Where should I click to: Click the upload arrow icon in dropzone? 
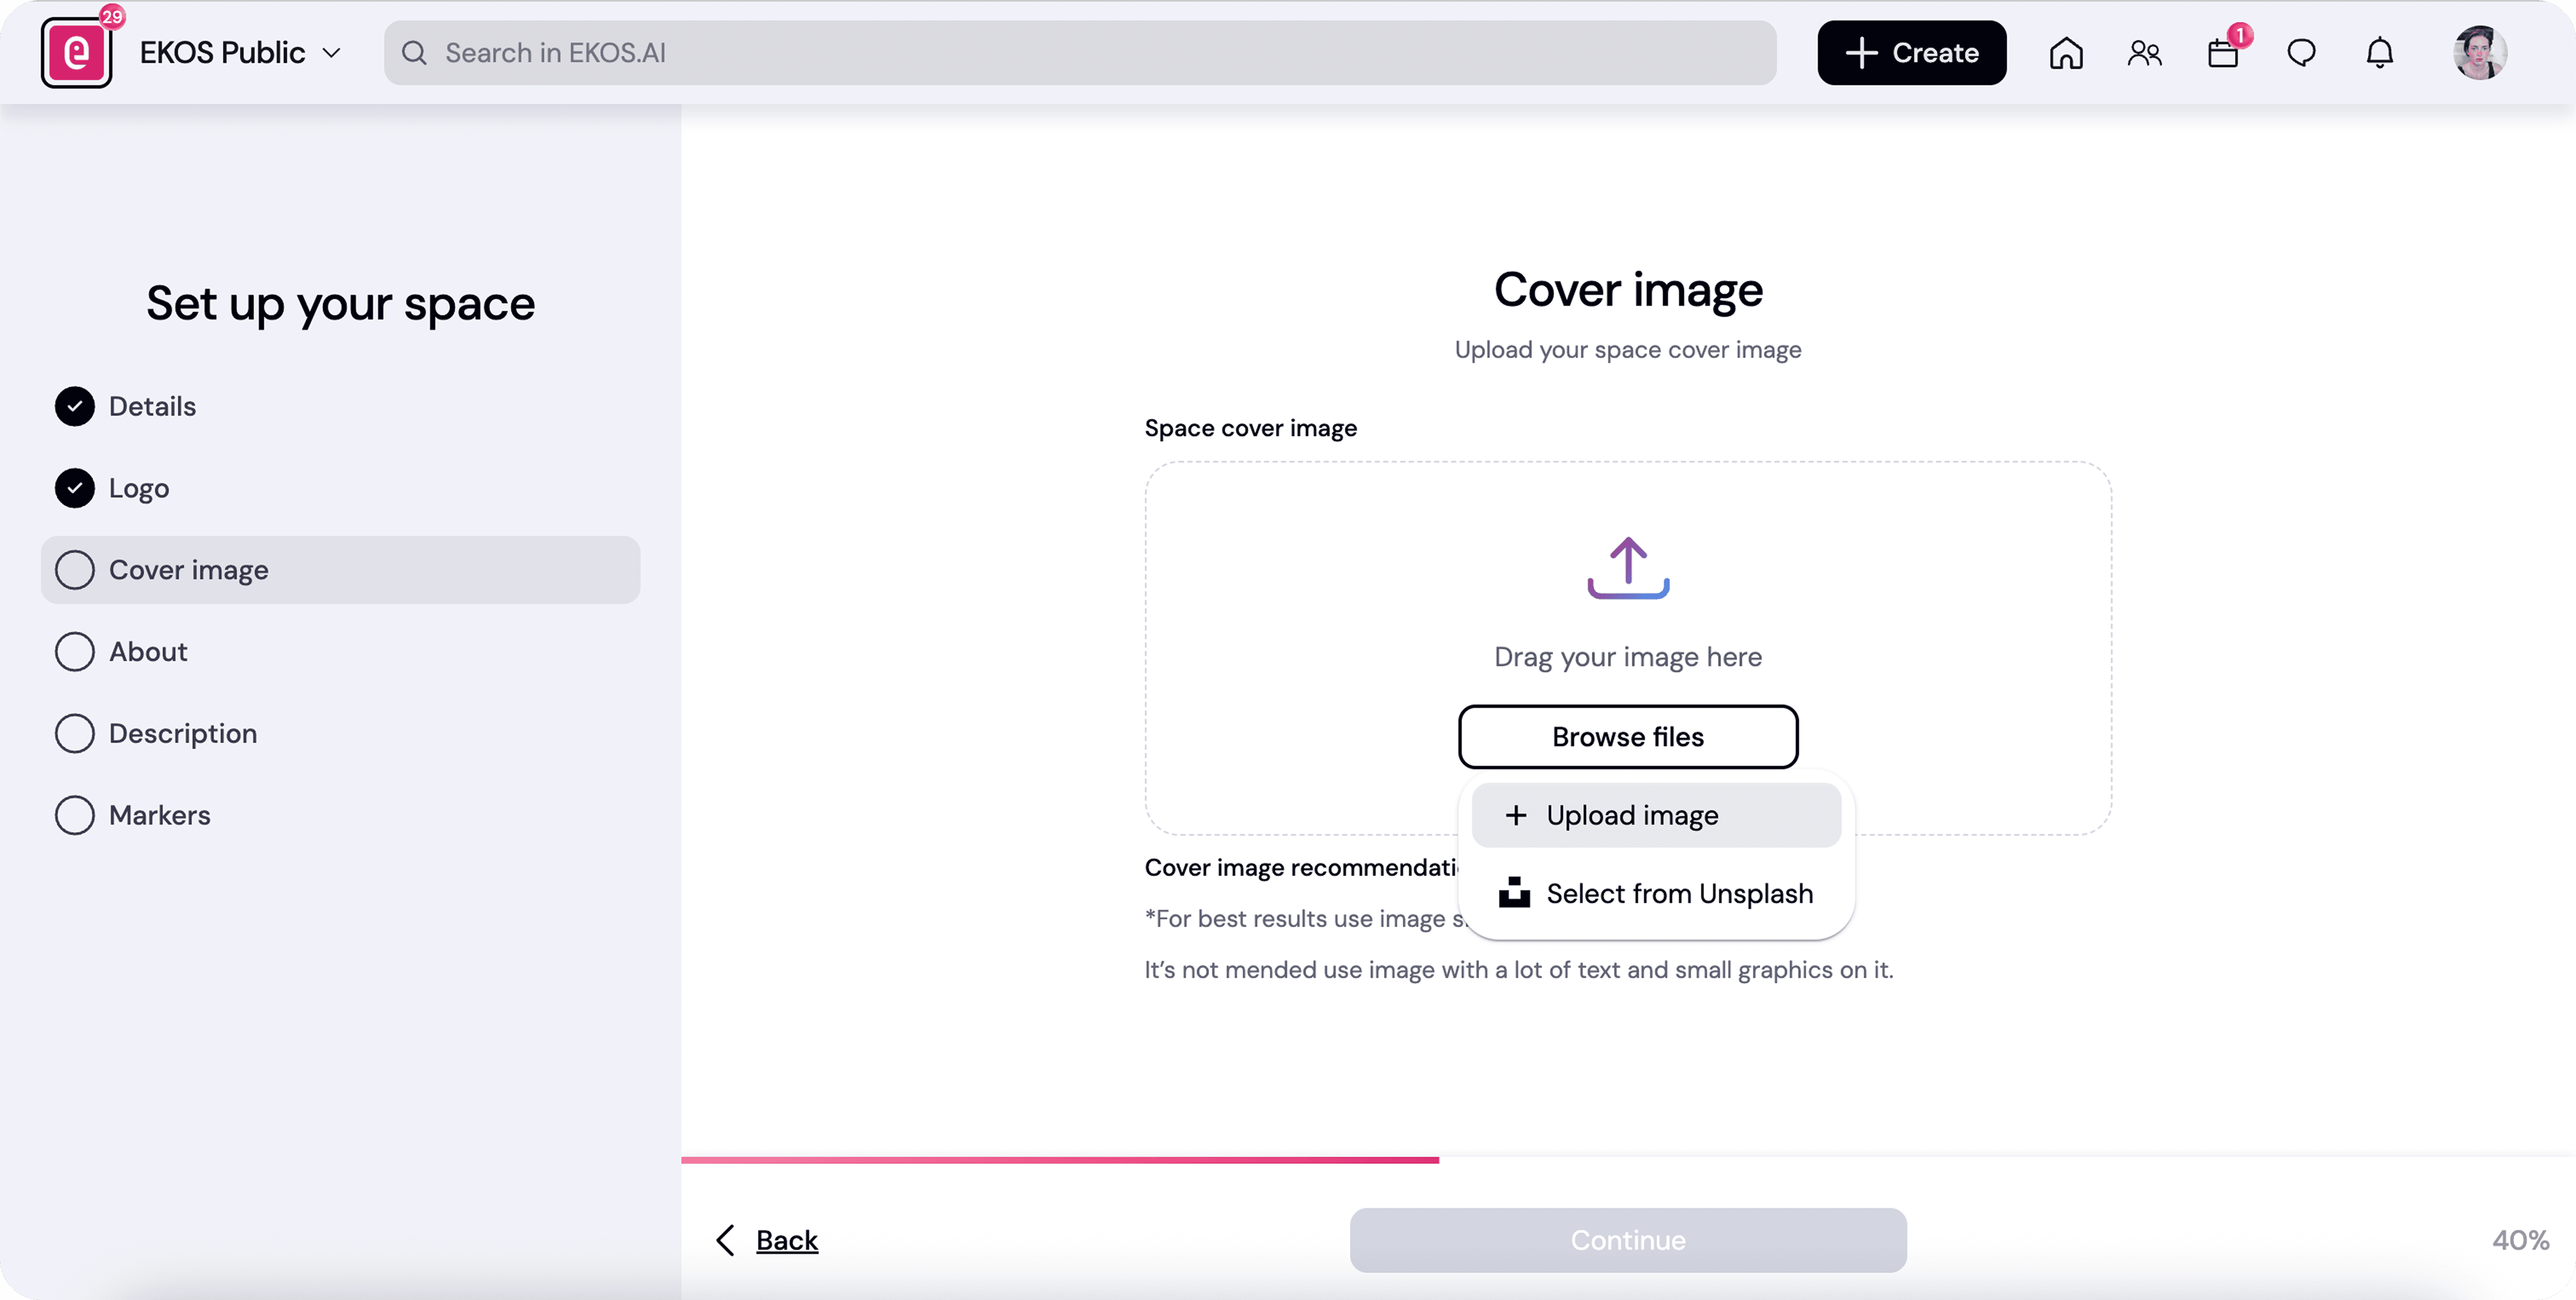[x=1628, y=567]
